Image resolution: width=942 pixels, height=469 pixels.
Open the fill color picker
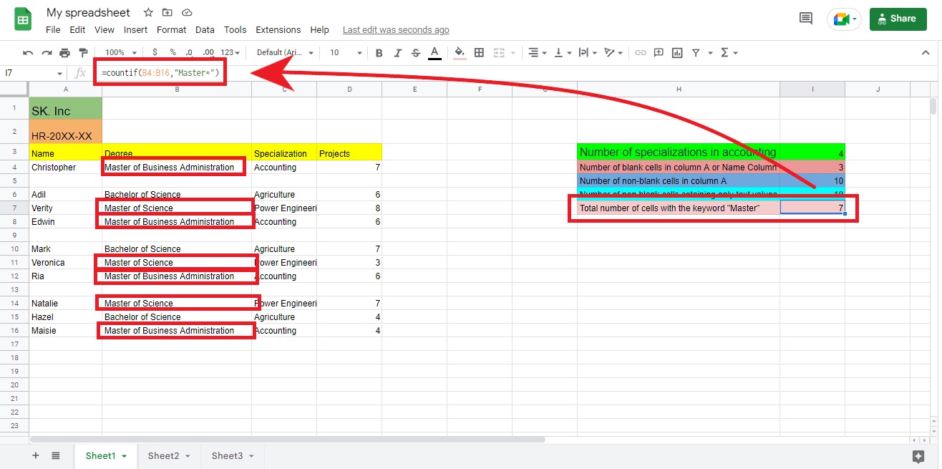tap(459, 52)
